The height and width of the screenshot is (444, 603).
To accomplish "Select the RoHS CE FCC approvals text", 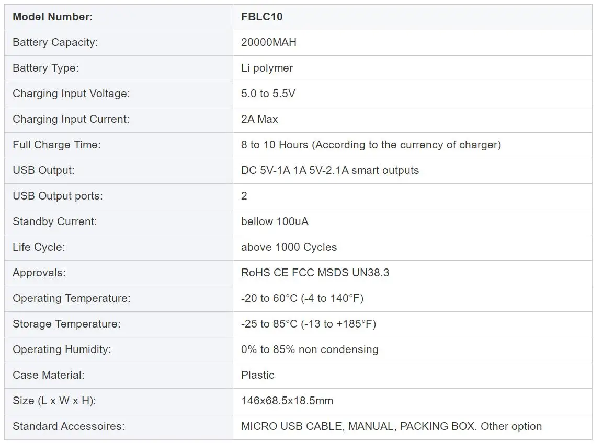I will coord(315,273).
